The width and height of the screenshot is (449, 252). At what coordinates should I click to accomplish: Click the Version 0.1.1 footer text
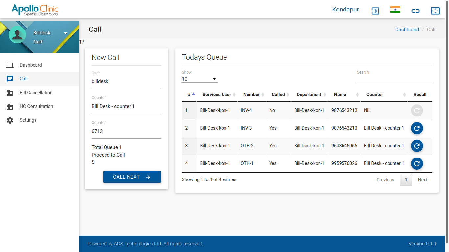click(x=422, y=244)
